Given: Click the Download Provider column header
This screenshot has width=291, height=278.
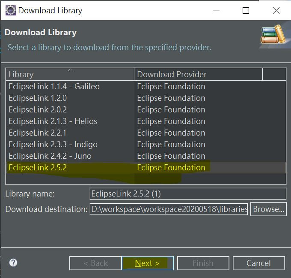Looking at the screenshot, I should [198, 74].
